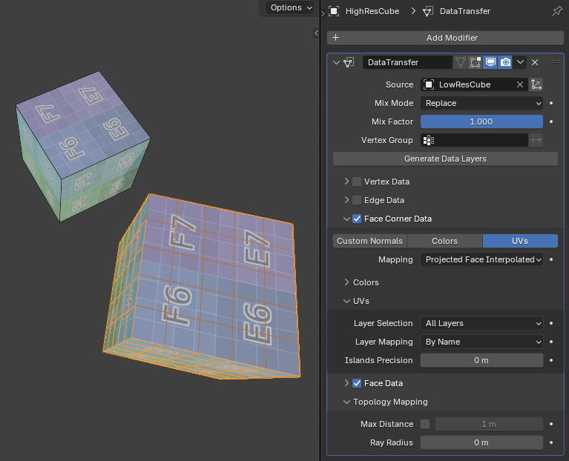The width and height of the screenshot is (569, 461).
Task: Collapse the UVs subpanel
Action: [346, 301]
